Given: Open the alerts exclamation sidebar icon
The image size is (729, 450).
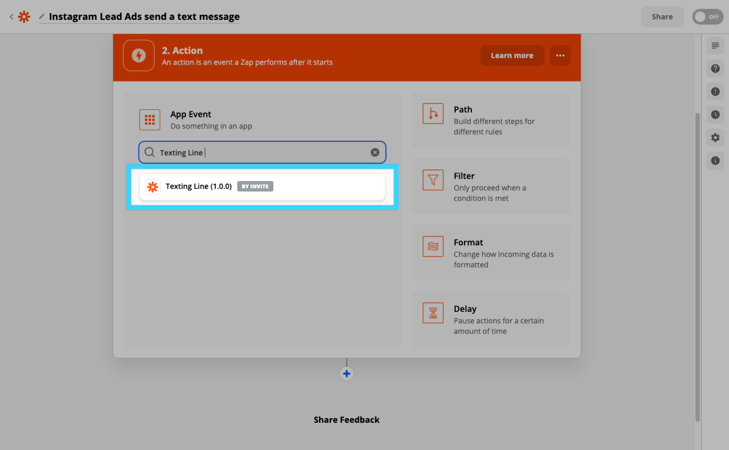Looking at the screenshot, I should [x=715, y=92].
